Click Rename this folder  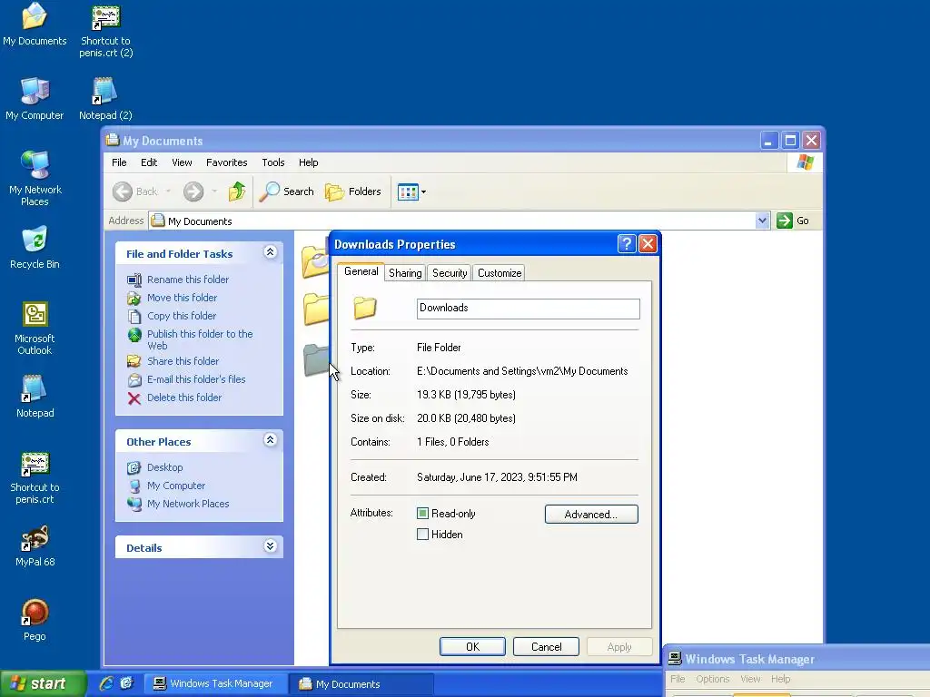point(188,280)
